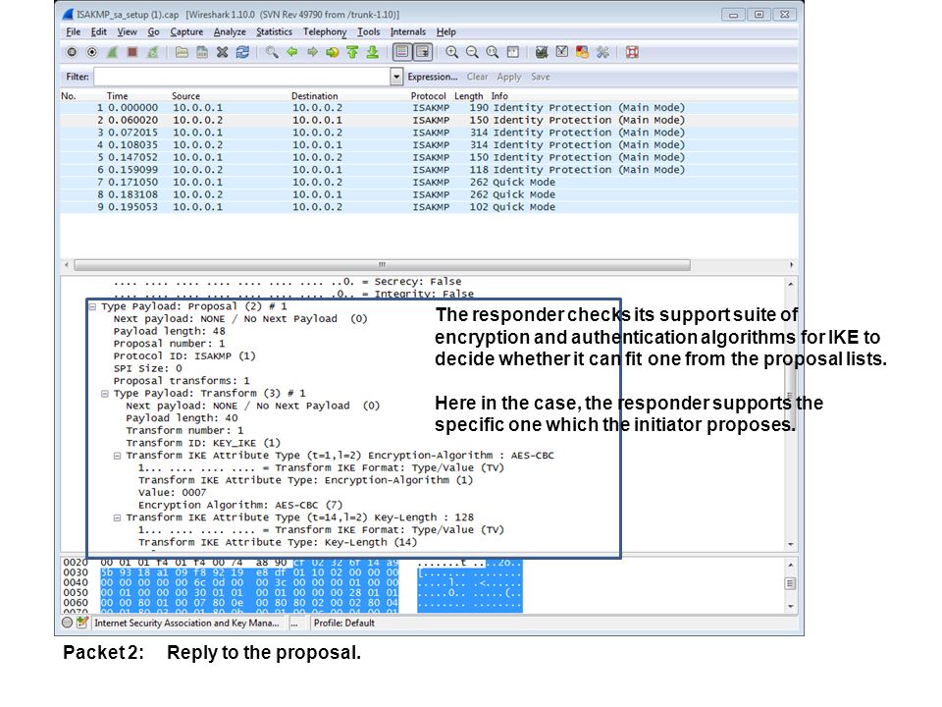
Task: Open the Internals menu
Action: tap(408, 31)
